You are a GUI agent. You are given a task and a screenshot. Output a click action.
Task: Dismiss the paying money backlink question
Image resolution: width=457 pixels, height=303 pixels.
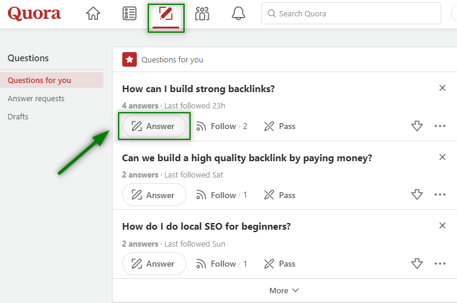442,158
